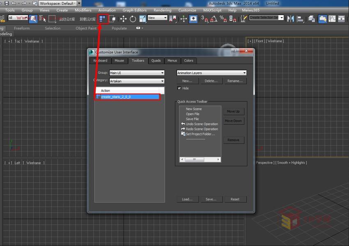349x246 pixels.
Task: Open the Create Selection Set dropdown
Action: tap(266, 18)
